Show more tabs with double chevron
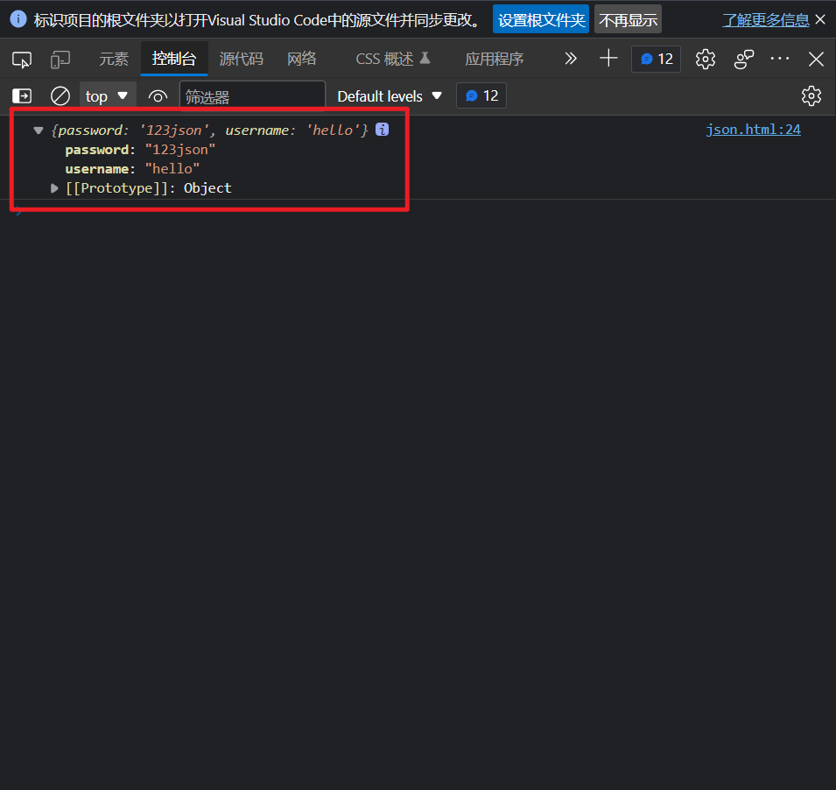 [571, 59]
